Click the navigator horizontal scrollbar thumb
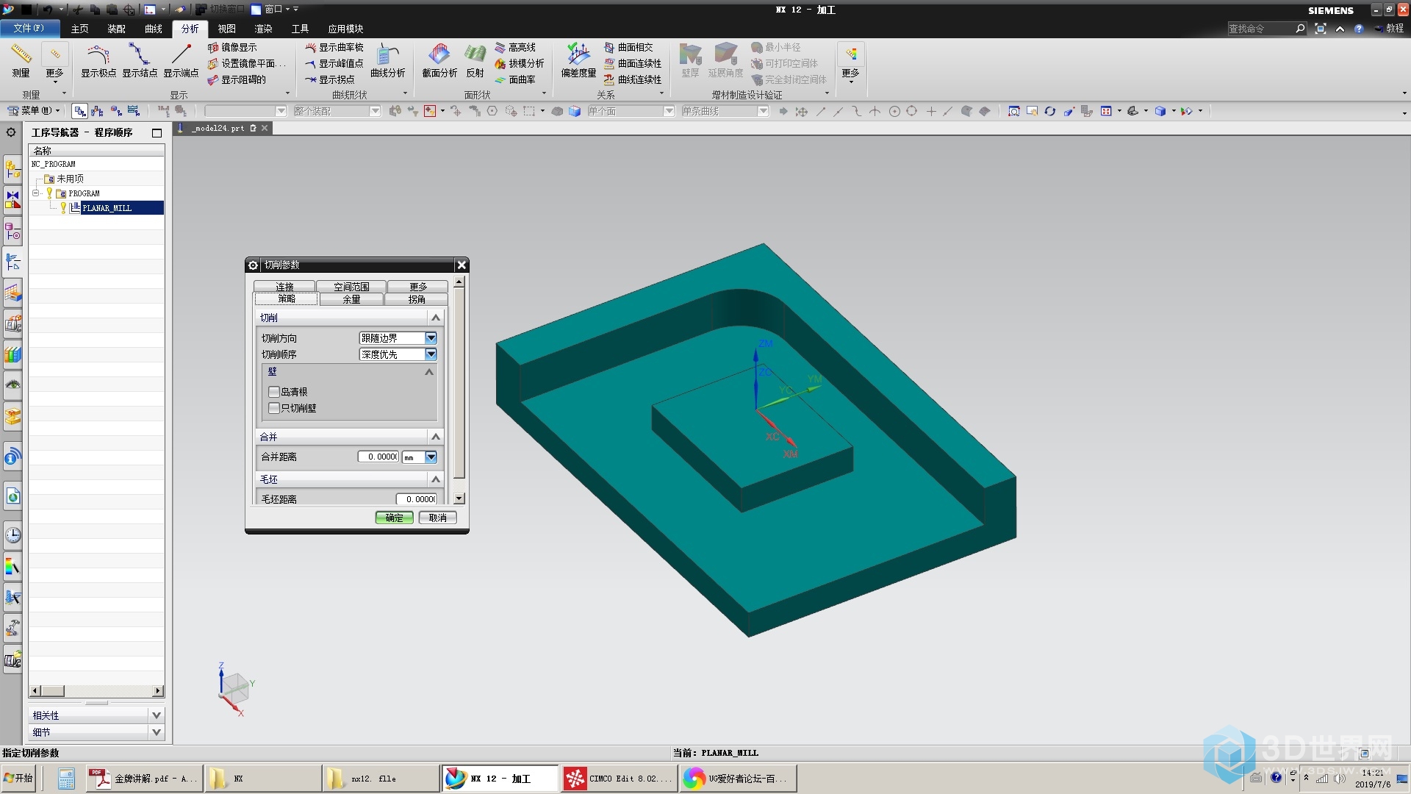The image size is (1411, 794). (51, 691)
